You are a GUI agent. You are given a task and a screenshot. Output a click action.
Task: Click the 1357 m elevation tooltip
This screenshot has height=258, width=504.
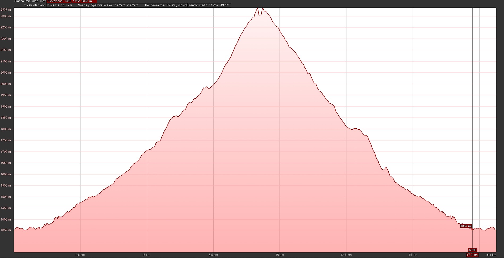[465, 226]
